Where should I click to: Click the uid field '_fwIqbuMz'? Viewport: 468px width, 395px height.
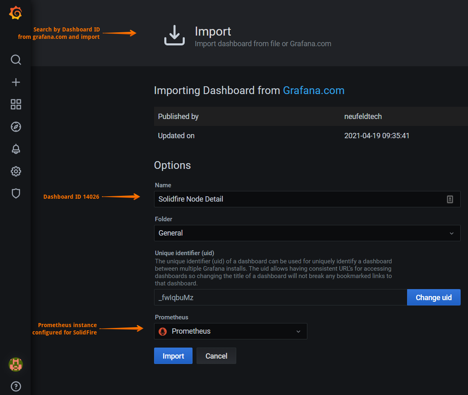(x=280, y=297)
